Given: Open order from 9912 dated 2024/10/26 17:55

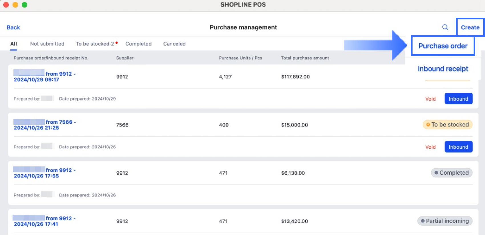Looking at the screenshot, I should [x=44, y=173].
